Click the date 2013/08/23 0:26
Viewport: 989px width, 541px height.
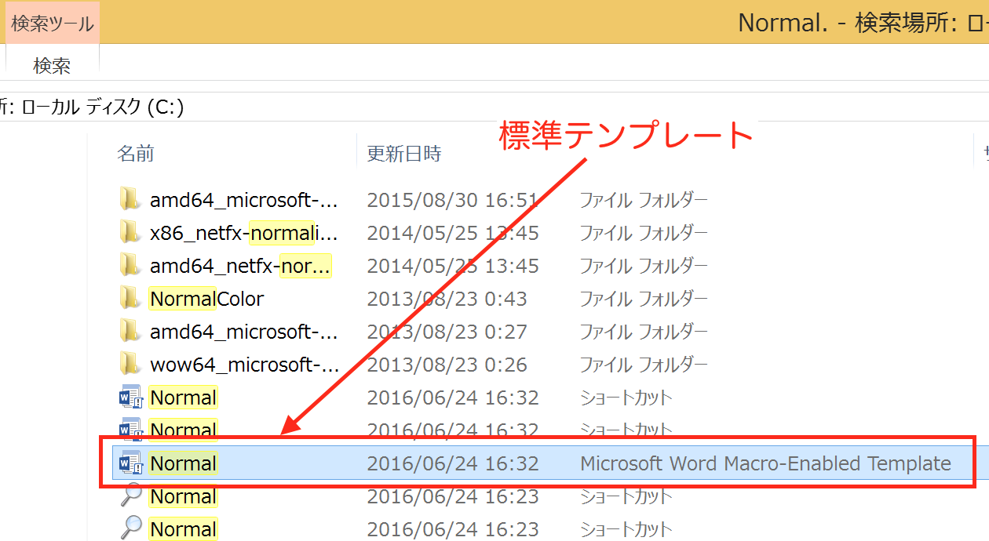[x=447, y=365]
